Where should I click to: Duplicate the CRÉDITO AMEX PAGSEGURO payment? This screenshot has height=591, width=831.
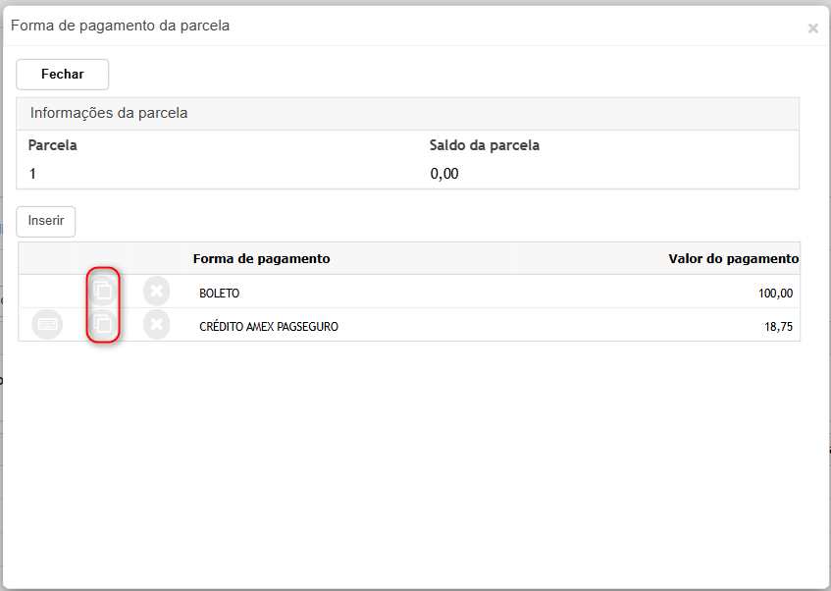[103, 324]
